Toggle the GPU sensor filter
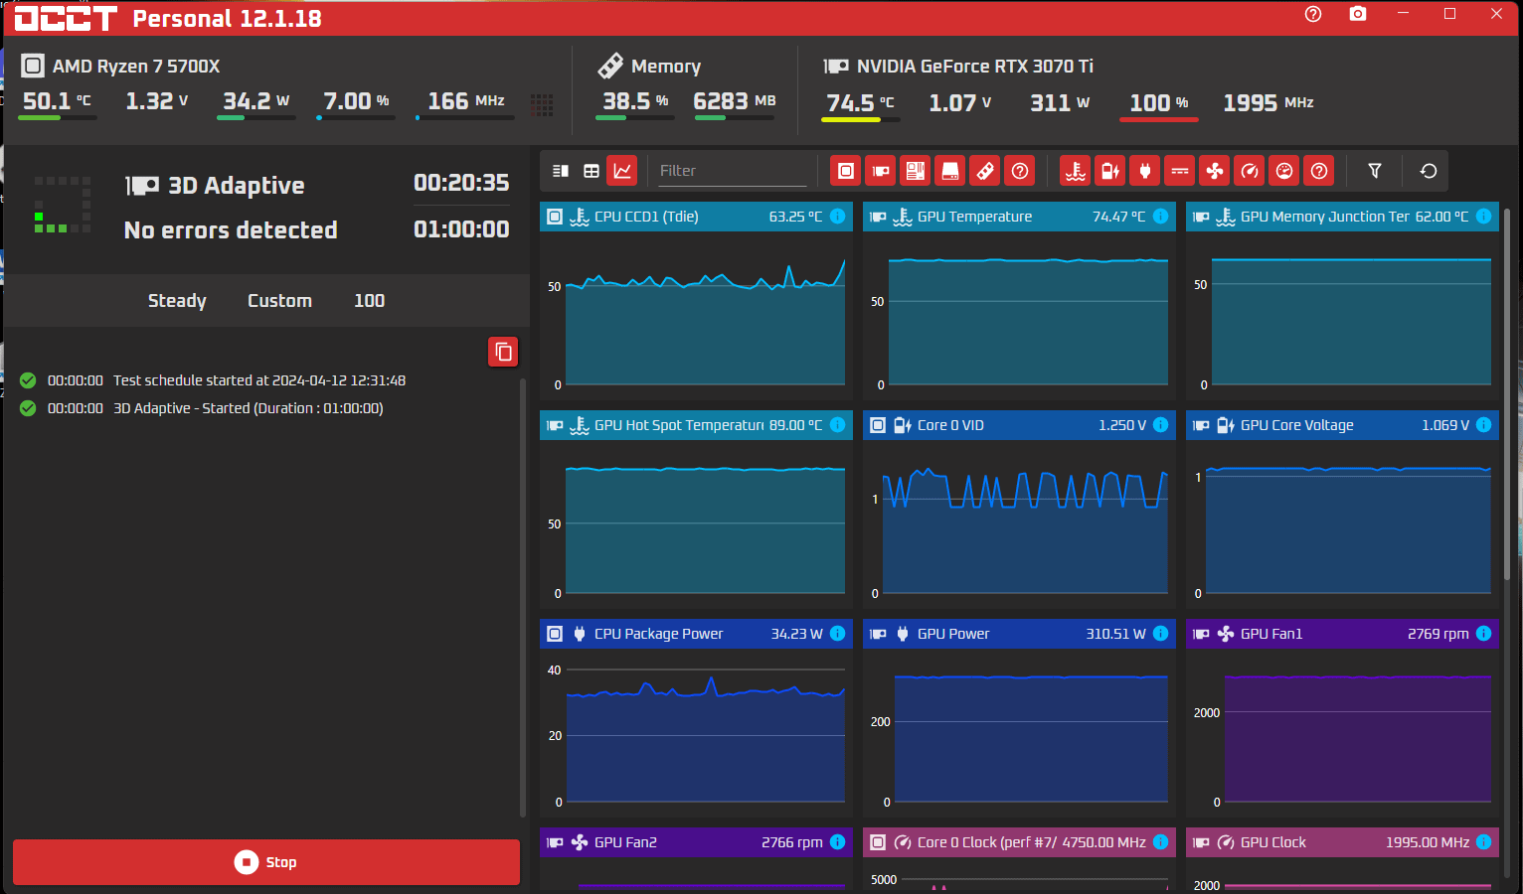Viewport: 1523px width, 894px height. (881, 171)
